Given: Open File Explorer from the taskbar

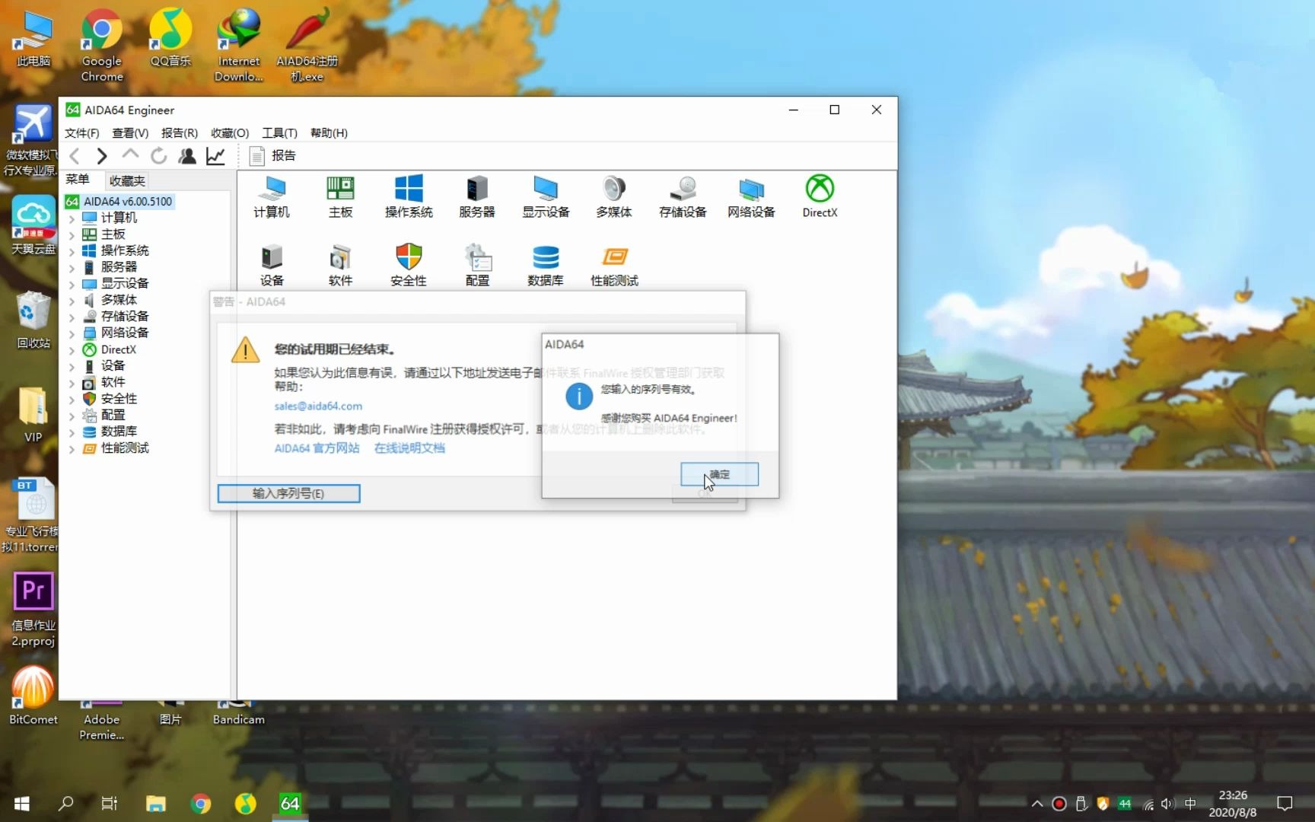Looking at the screenshot, I should coord(156,804).
